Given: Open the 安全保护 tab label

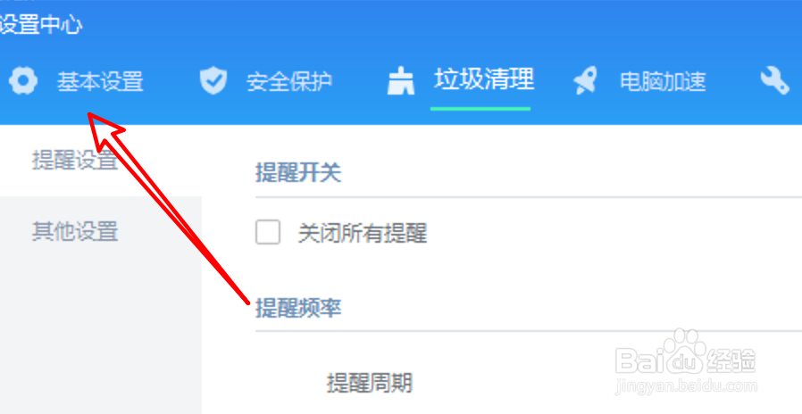Looking at the screenshot, I should click(x=289, y=81).
